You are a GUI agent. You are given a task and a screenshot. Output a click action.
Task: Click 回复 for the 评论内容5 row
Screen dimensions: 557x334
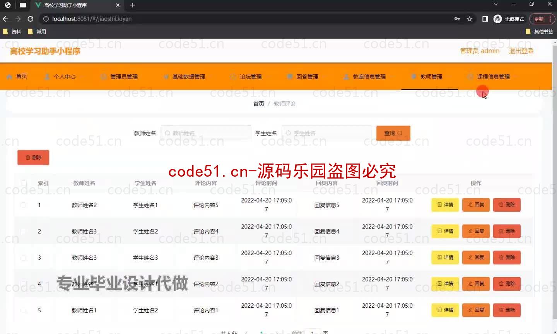(x=476, y=205)
